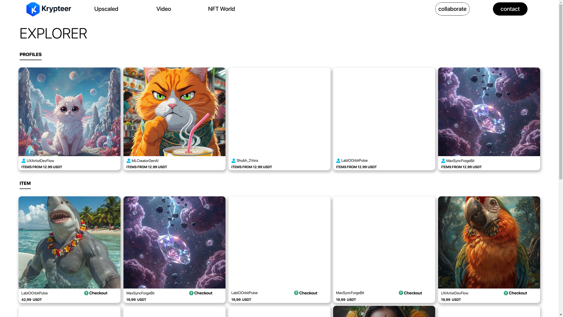
Task: Click the user icon beside LabIOOrbitPulse profile
Action: pyautogui.click(x=338, y=161)
